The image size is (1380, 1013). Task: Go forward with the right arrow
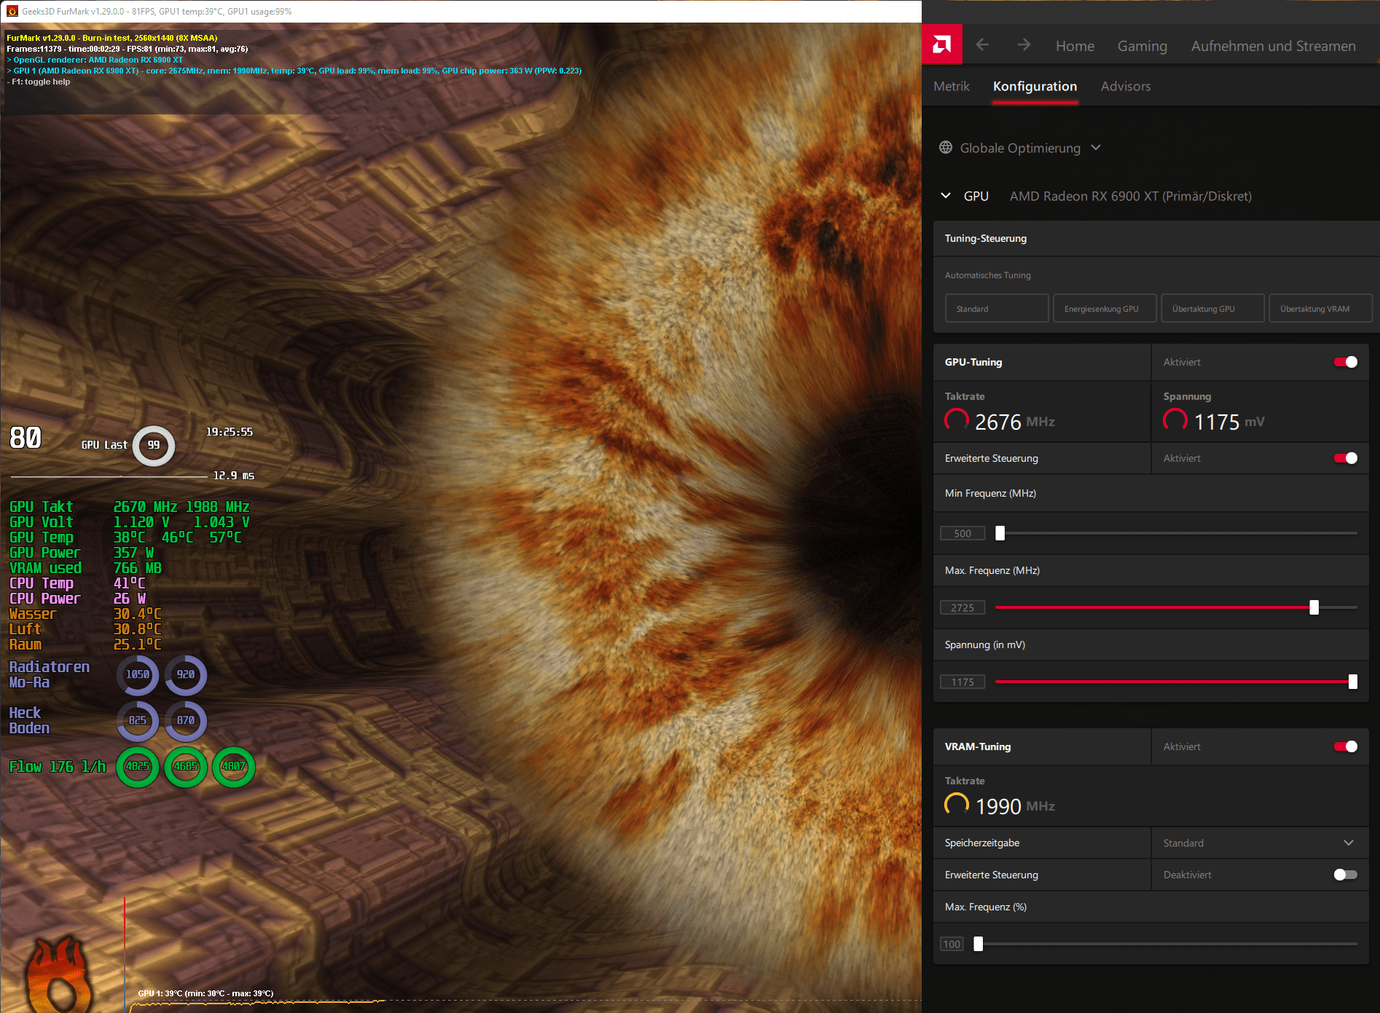coord(1024,45)
